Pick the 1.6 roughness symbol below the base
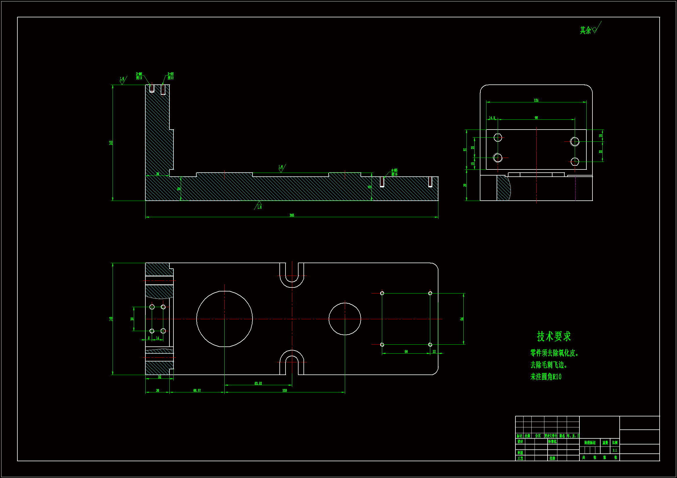Screen dimensions: 677x478 [259, 205]
